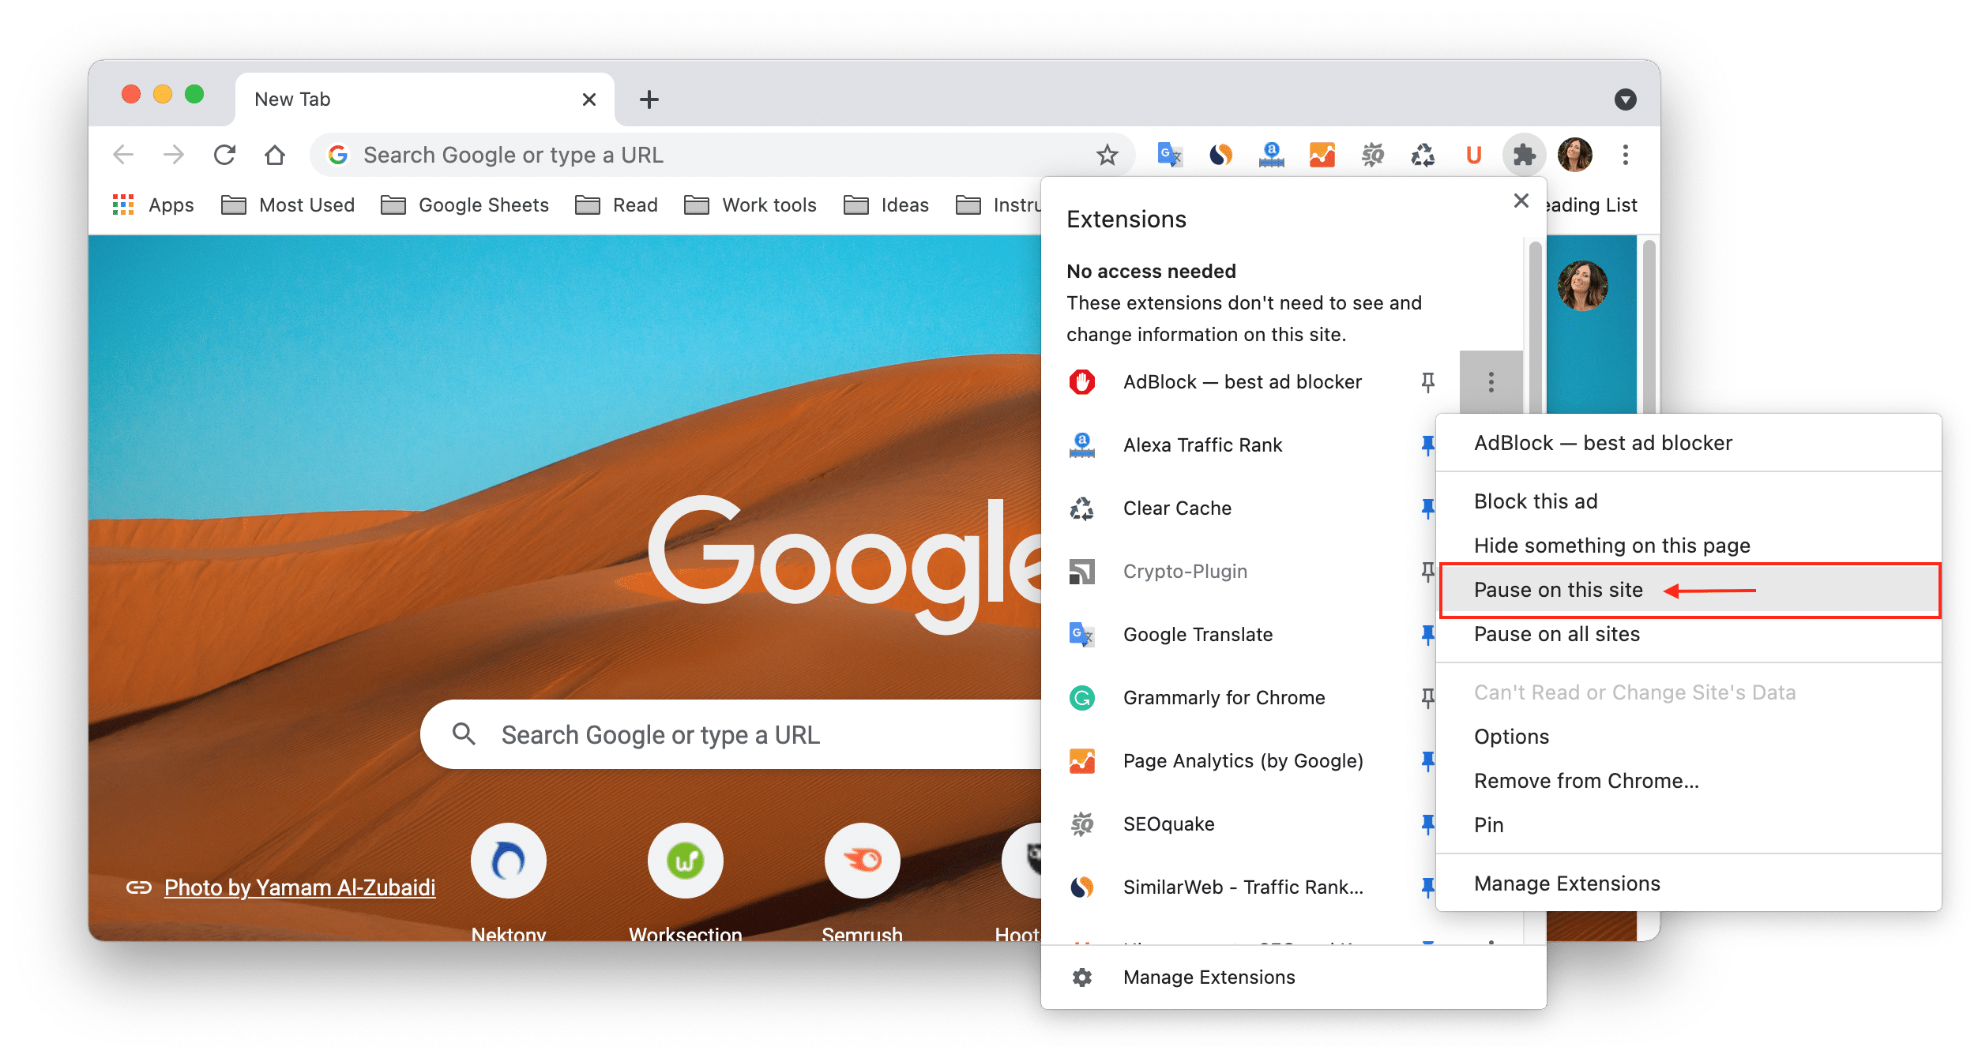Toggle SEOquake pin to toolbar
The image size is (1978, 1058).
click(x=1427, y=824)
